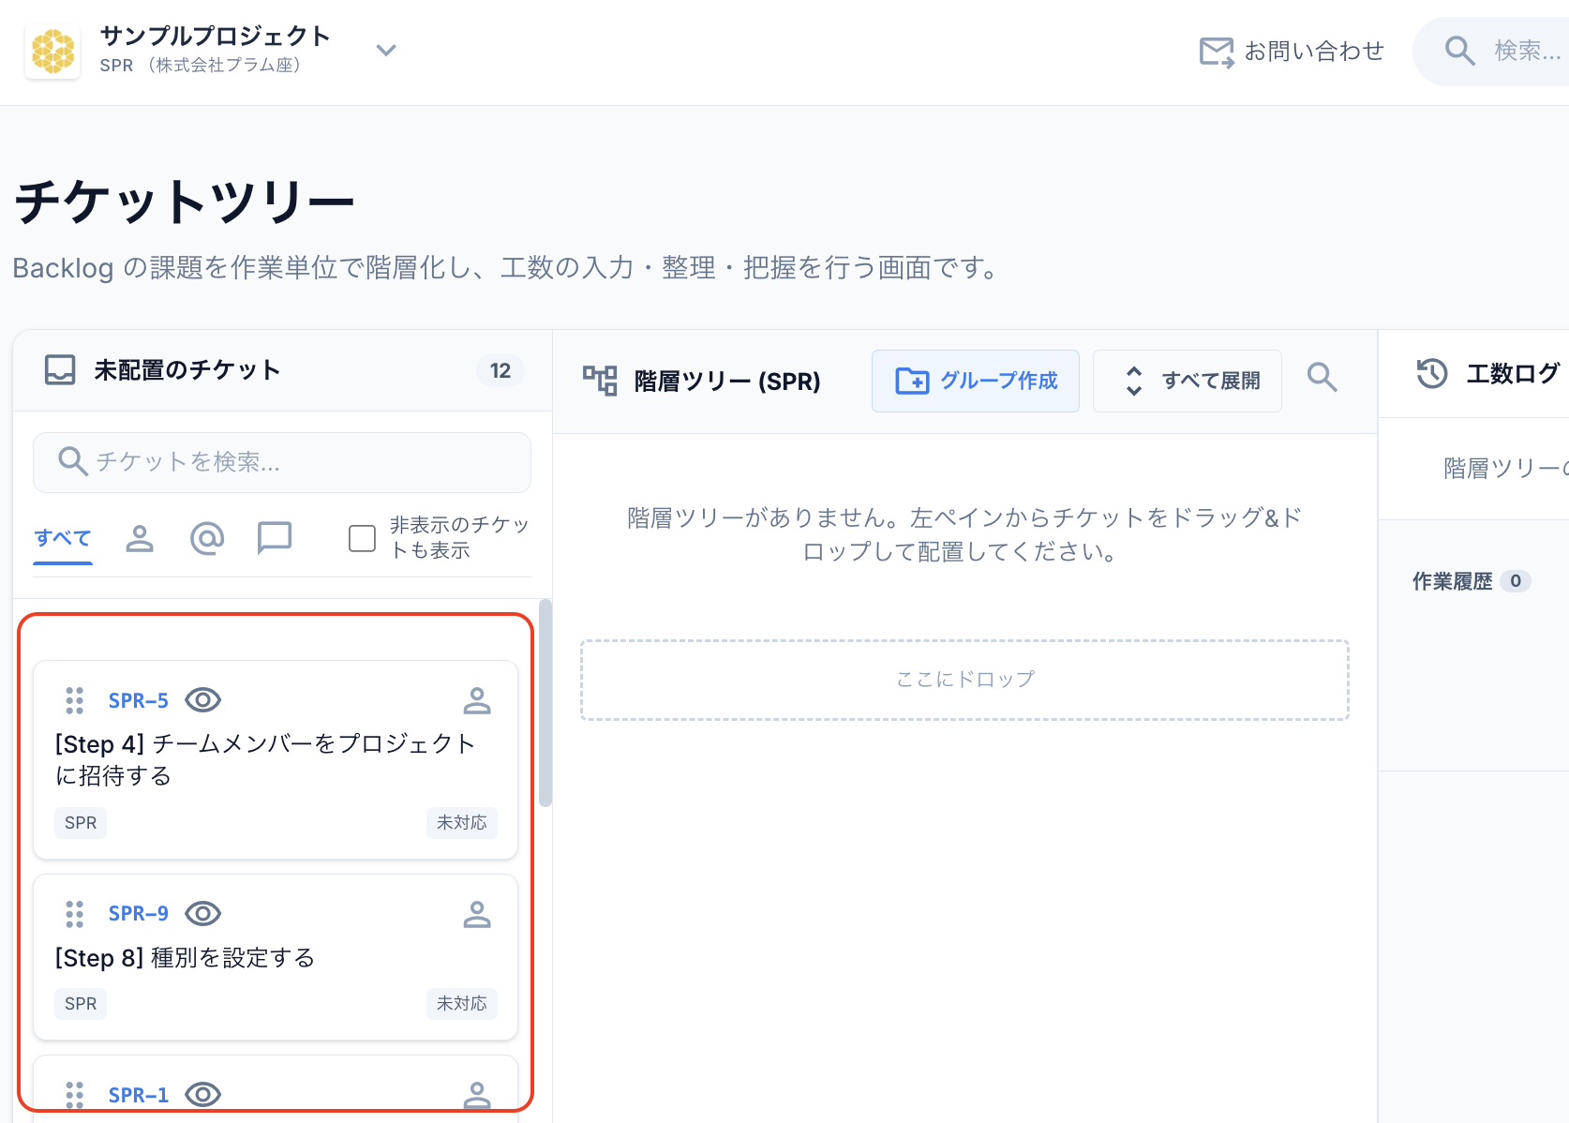Click the チケットを検索 input field
Screen dimensions: 1569x1123
[281, 461]
